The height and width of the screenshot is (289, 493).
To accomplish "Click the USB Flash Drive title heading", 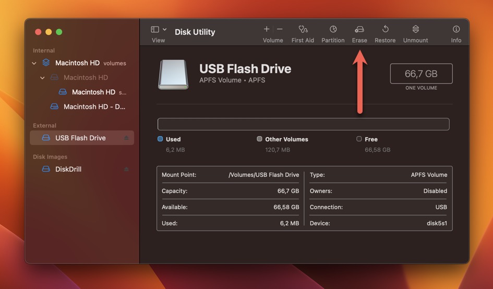I will point(245,68).
